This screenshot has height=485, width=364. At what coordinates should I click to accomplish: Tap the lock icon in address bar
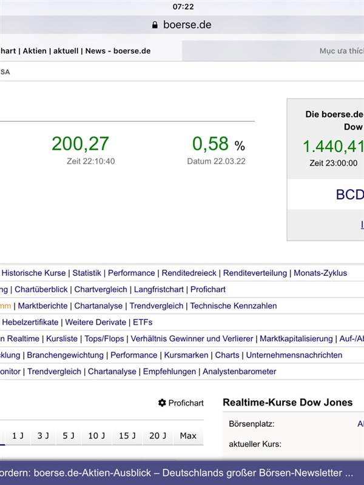(155, 25)
